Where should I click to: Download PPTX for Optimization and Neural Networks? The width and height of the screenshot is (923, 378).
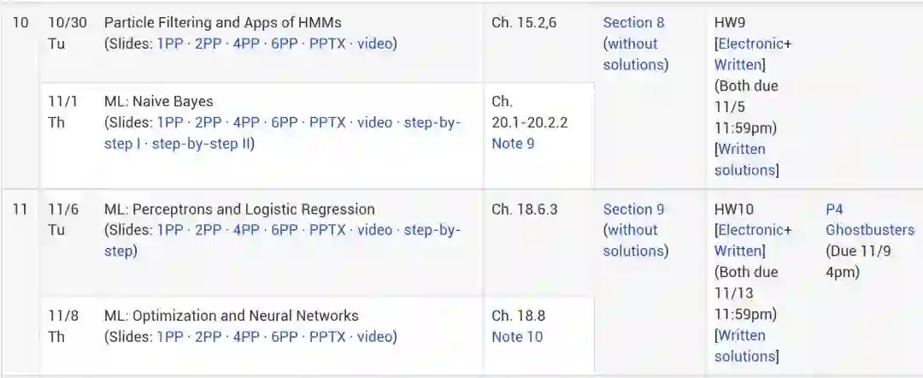327,337
